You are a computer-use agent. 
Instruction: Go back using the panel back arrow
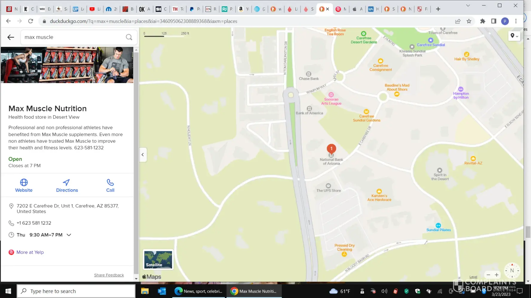tap(11, 37)
